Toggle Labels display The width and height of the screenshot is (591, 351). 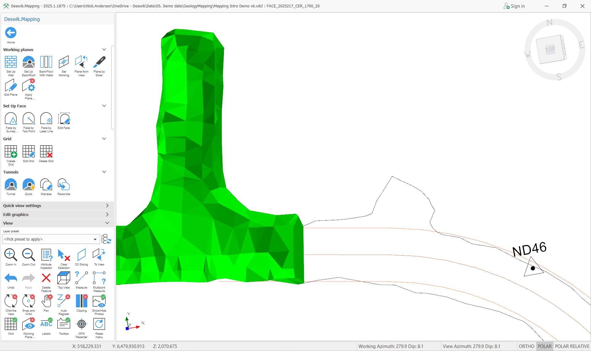(x=46, y=326)
